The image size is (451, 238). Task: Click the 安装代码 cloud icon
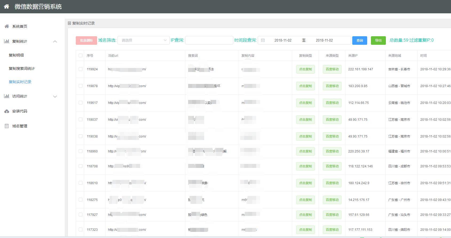(x=7, y=111)
